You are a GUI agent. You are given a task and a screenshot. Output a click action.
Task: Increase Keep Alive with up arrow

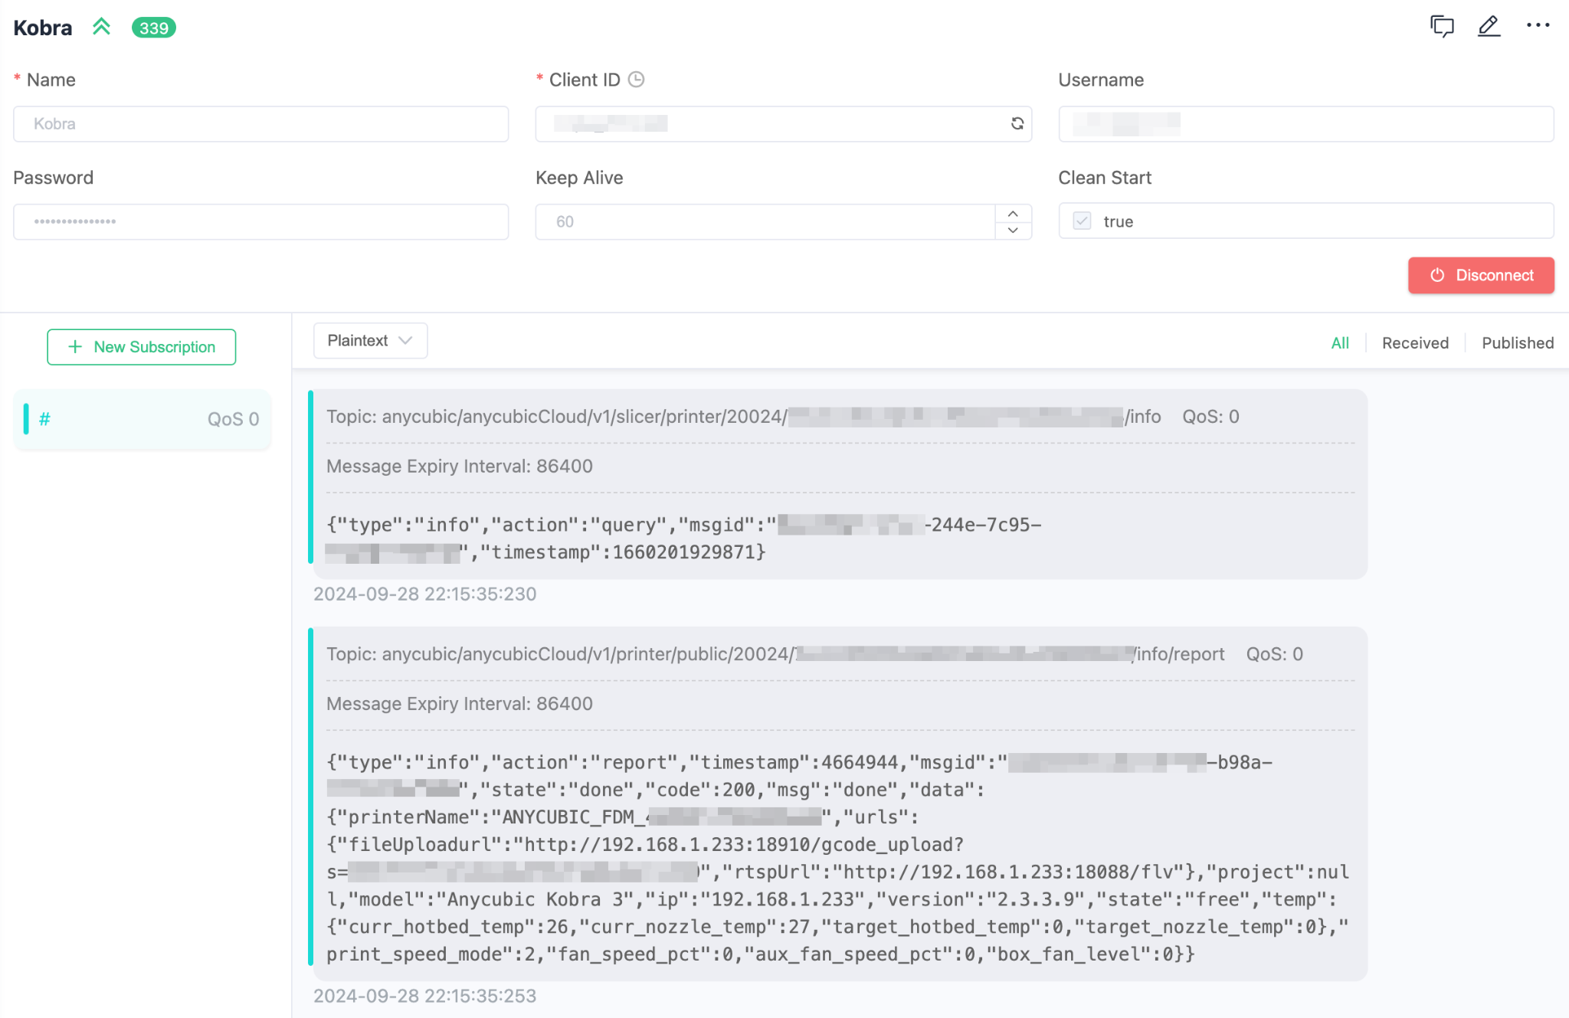click(x=1013, y=214)
